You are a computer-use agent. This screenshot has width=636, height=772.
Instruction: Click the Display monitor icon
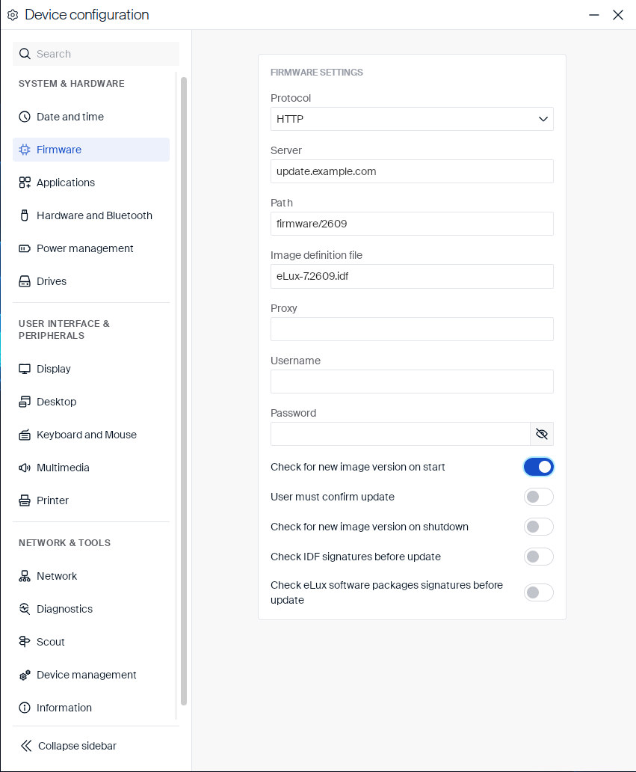pos(25,369)
